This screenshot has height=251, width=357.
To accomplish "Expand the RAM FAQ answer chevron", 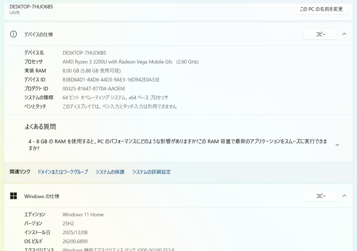I will [337, 145].
